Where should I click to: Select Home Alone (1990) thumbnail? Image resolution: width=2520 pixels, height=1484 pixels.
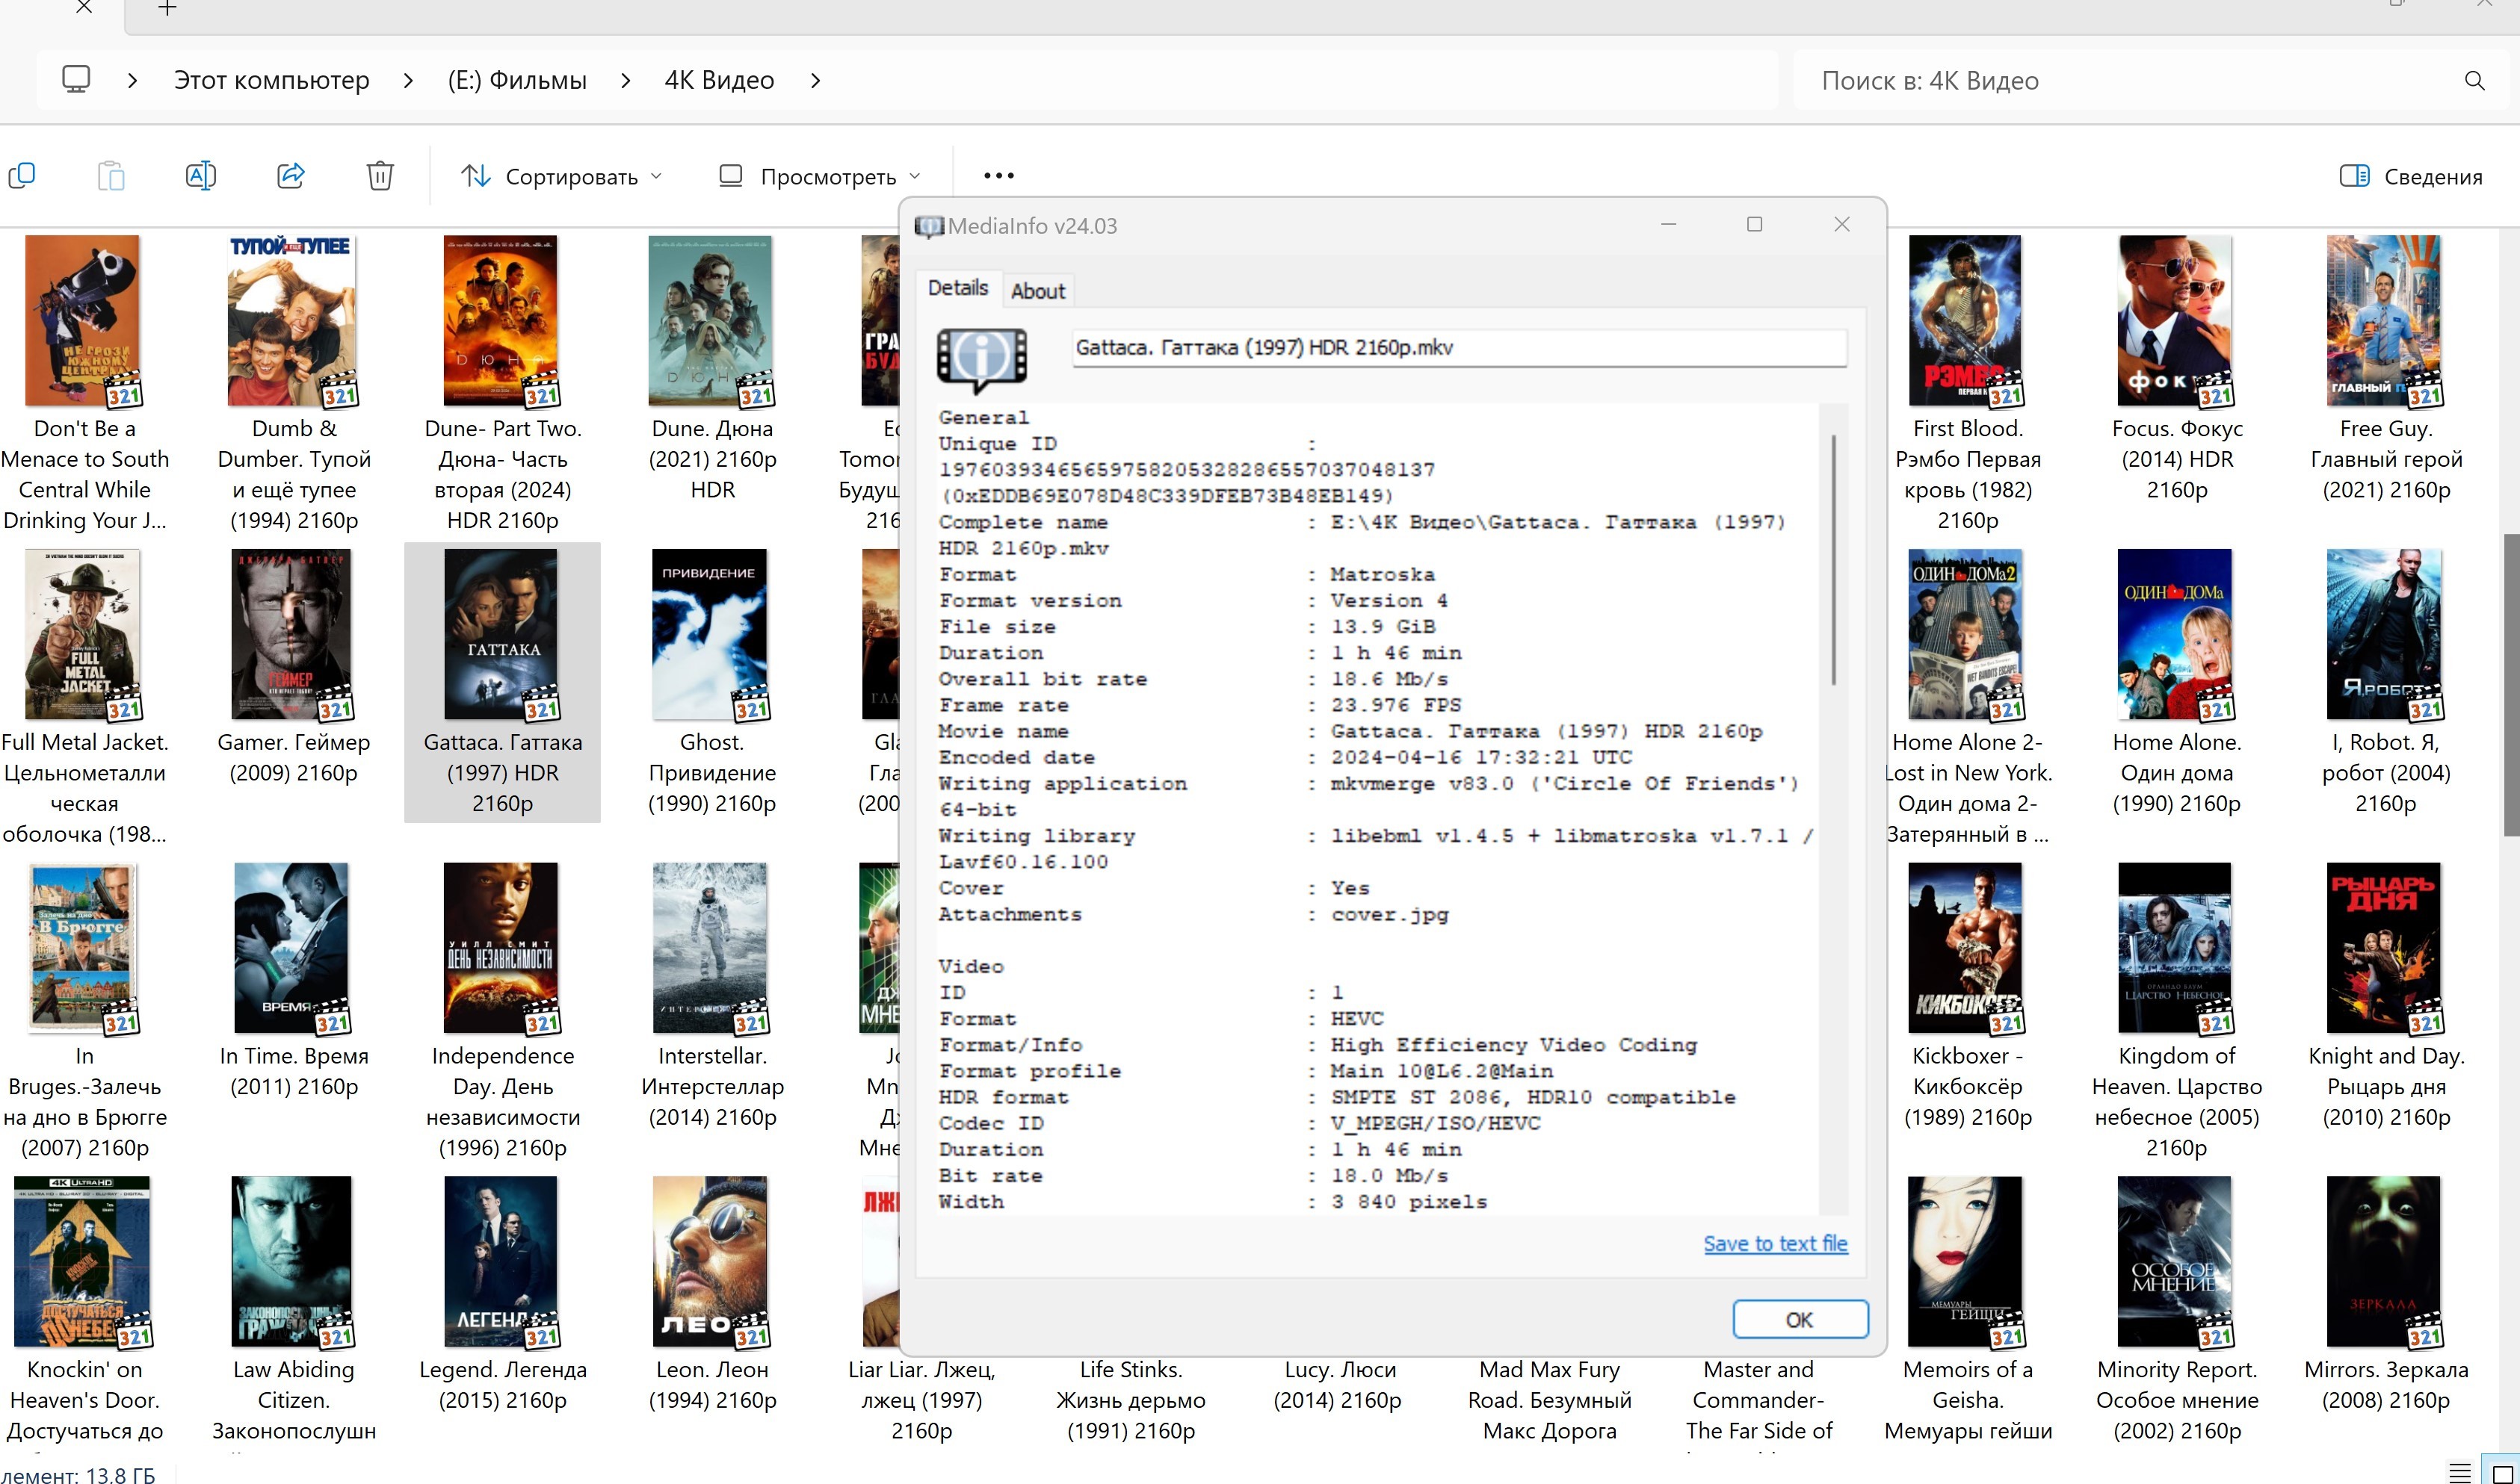pos(2176,635)
